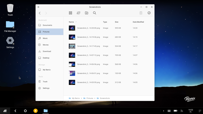Open the Download bookmark
The height and width of the screenshot is (114, 203).
(x=50, y=51)
